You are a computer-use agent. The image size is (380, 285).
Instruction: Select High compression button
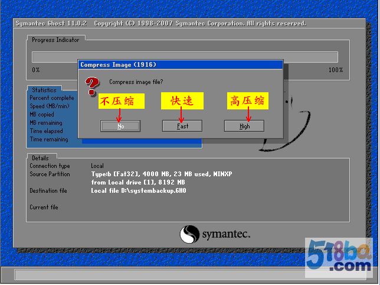[x=244, y=126]
